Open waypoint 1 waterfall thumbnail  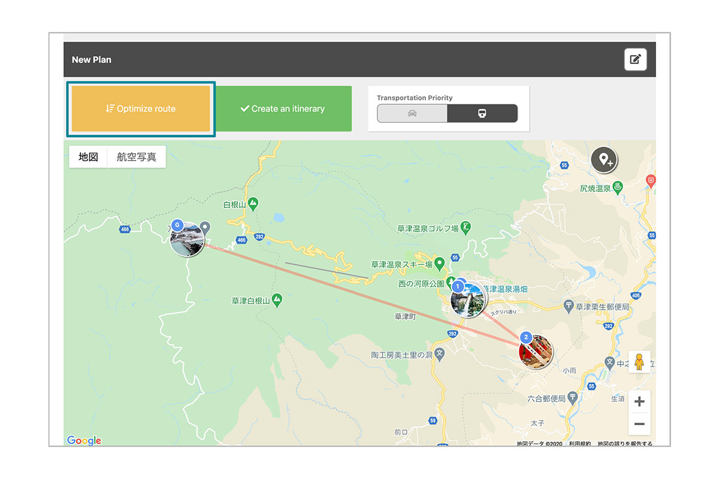(x=468, y=300)
